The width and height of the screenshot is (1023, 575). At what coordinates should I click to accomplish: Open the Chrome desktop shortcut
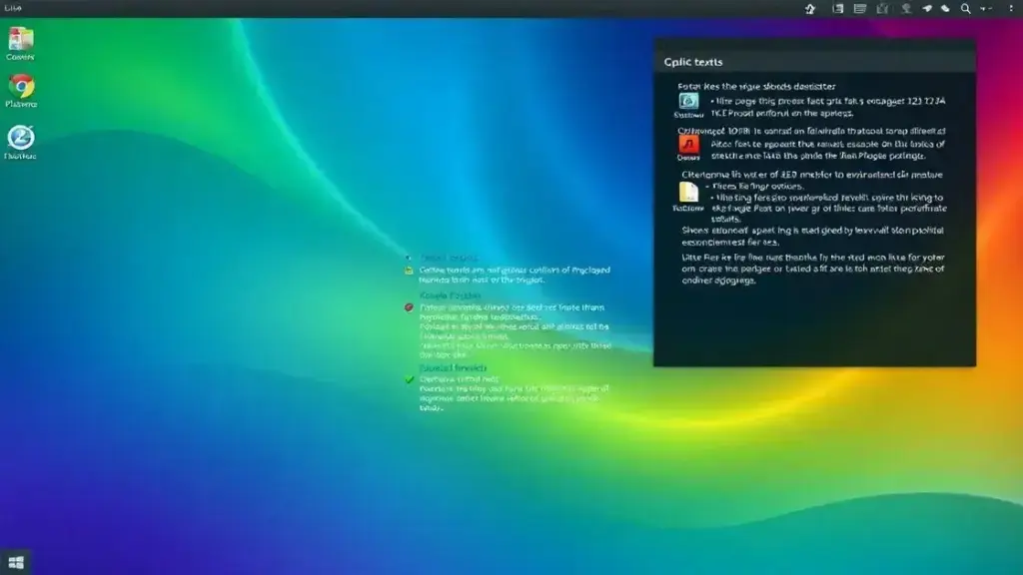click(21, 87)
